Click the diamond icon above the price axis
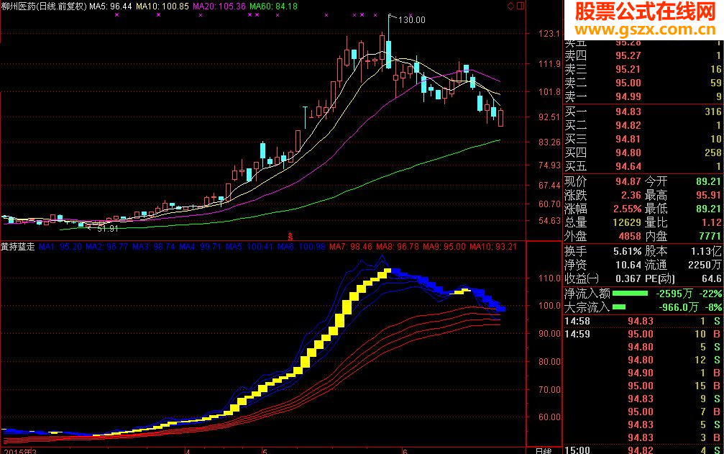 [x=510, y=6]
